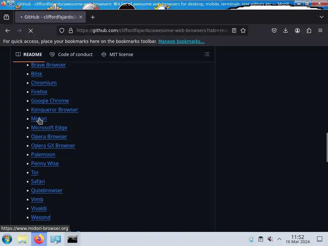
Task: Open Safari link
Action: 38,182
